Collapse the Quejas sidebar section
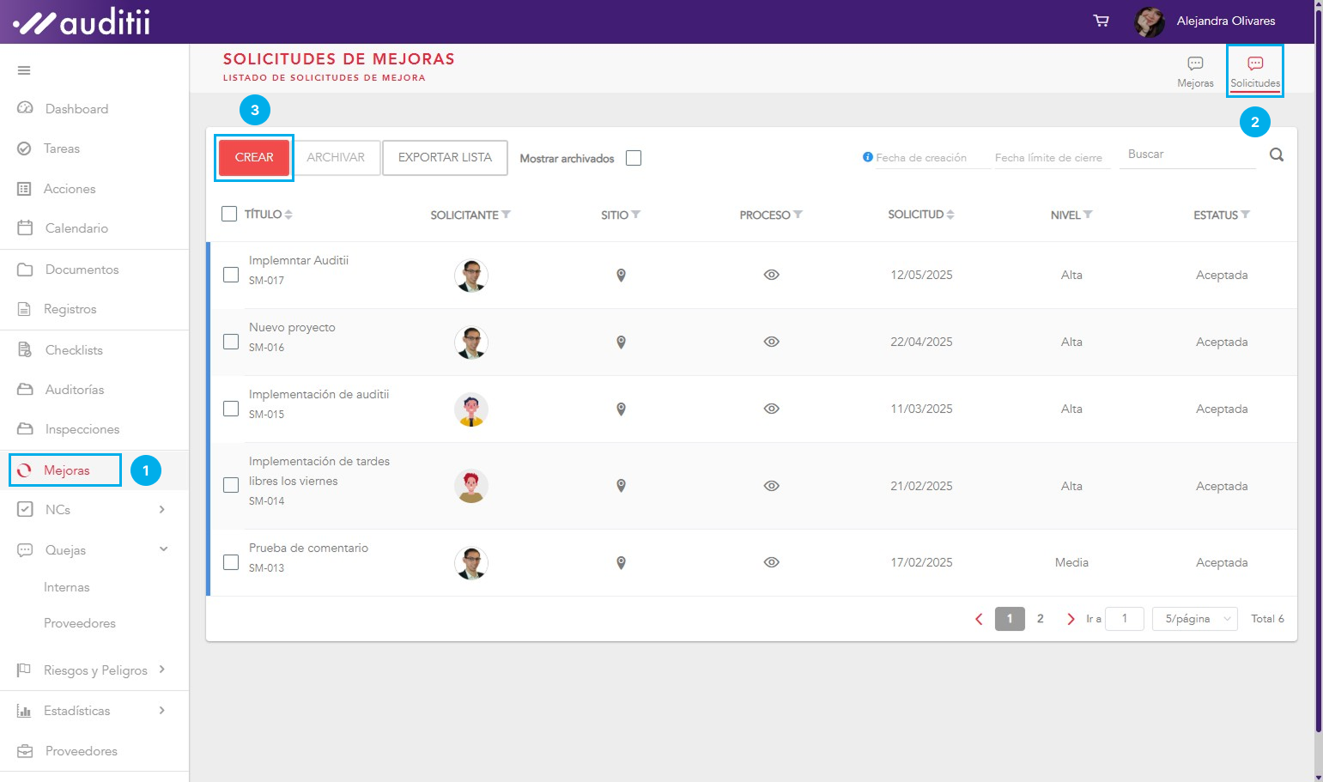The height and width of the screenshot is (782, 1323). [x=163, y=549]
